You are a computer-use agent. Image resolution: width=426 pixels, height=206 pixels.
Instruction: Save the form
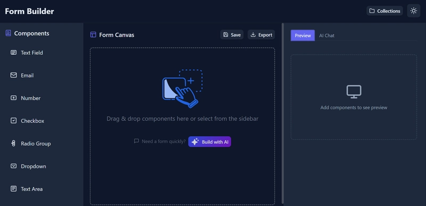232,35
